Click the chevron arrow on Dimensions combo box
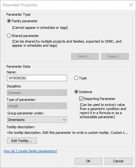Image resolution: width=136 pixels, height=168 pixels. pos(64,119)
